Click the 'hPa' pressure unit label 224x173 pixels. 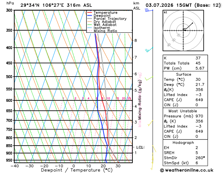tap(10, 3)
